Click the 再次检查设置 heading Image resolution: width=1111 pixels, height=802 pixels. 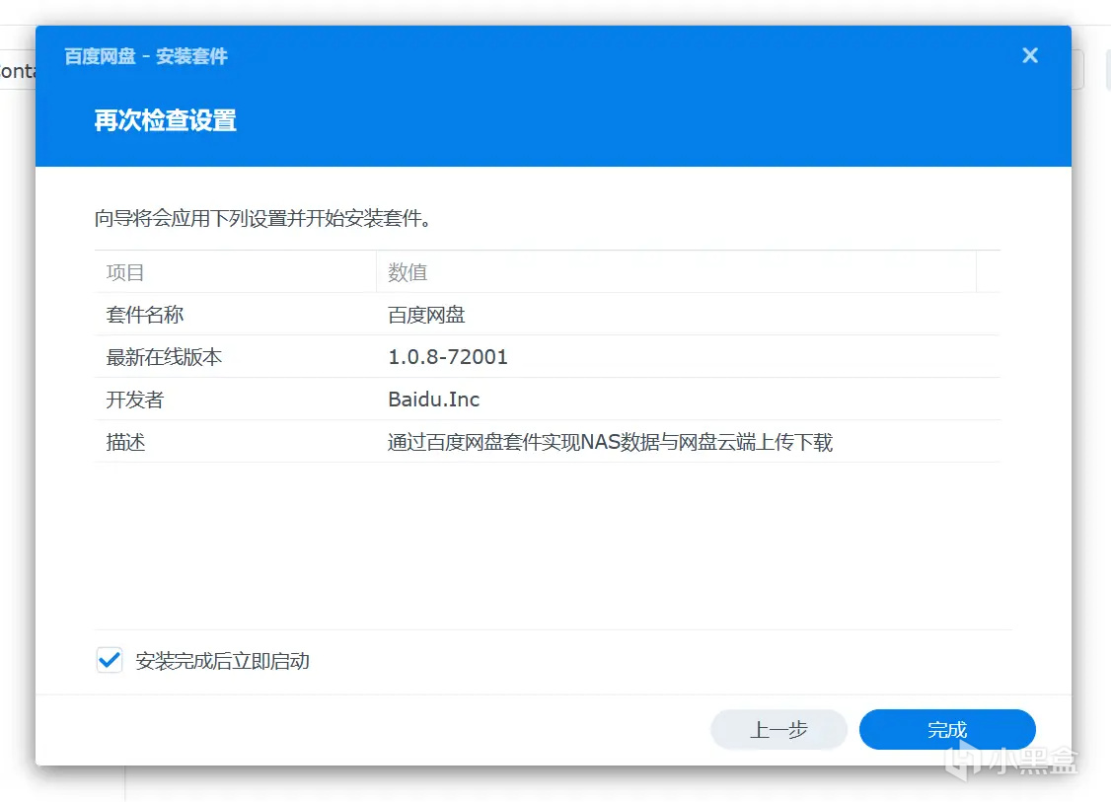165,120
